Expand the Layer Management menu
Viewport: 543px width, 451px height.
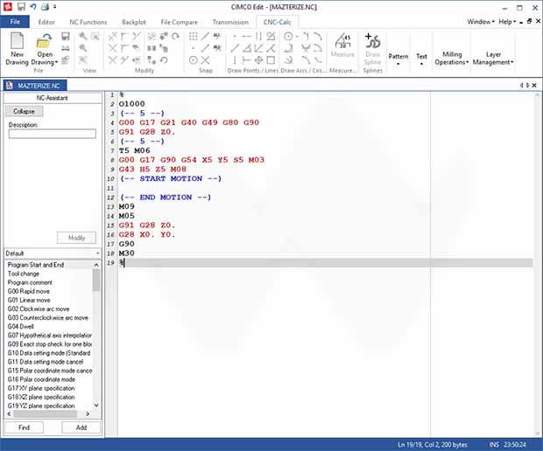tap(493, 58)
